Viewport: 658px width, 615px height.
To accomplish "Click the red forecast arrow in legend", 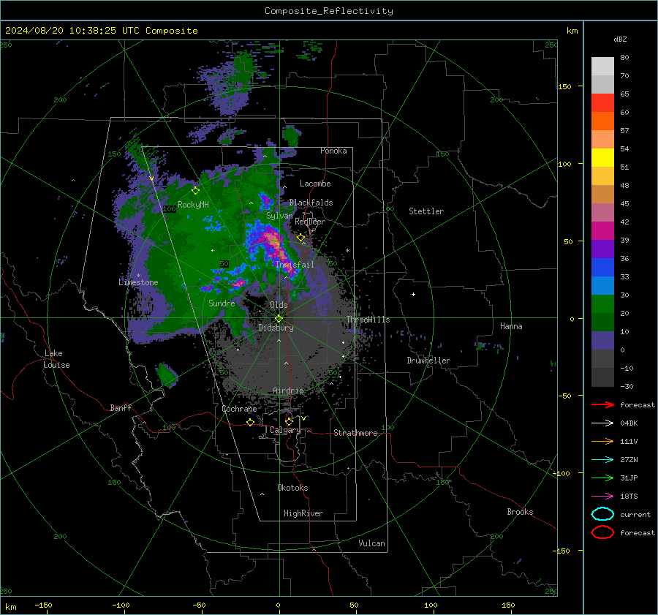I will 602,404.
